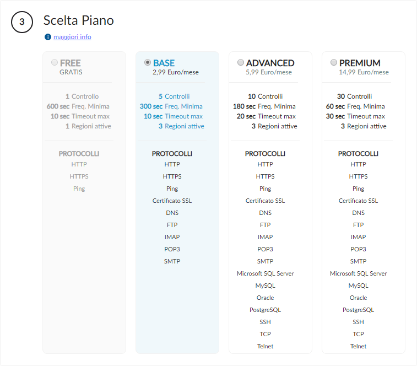Click Telnet in the PREMIUM plan
Viewport: 417px width, 366px height.
tap(358, 346)
